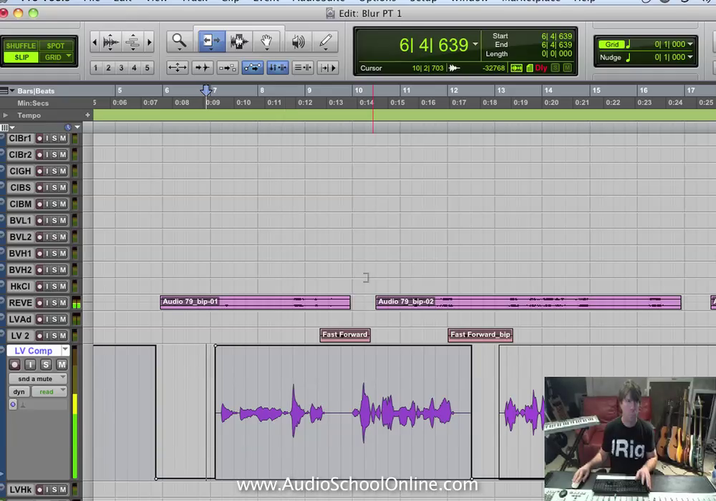The width and height of the screenshot is (716, 501).
Task: Select the Pencil tool
Action: [x=325, y=42]
